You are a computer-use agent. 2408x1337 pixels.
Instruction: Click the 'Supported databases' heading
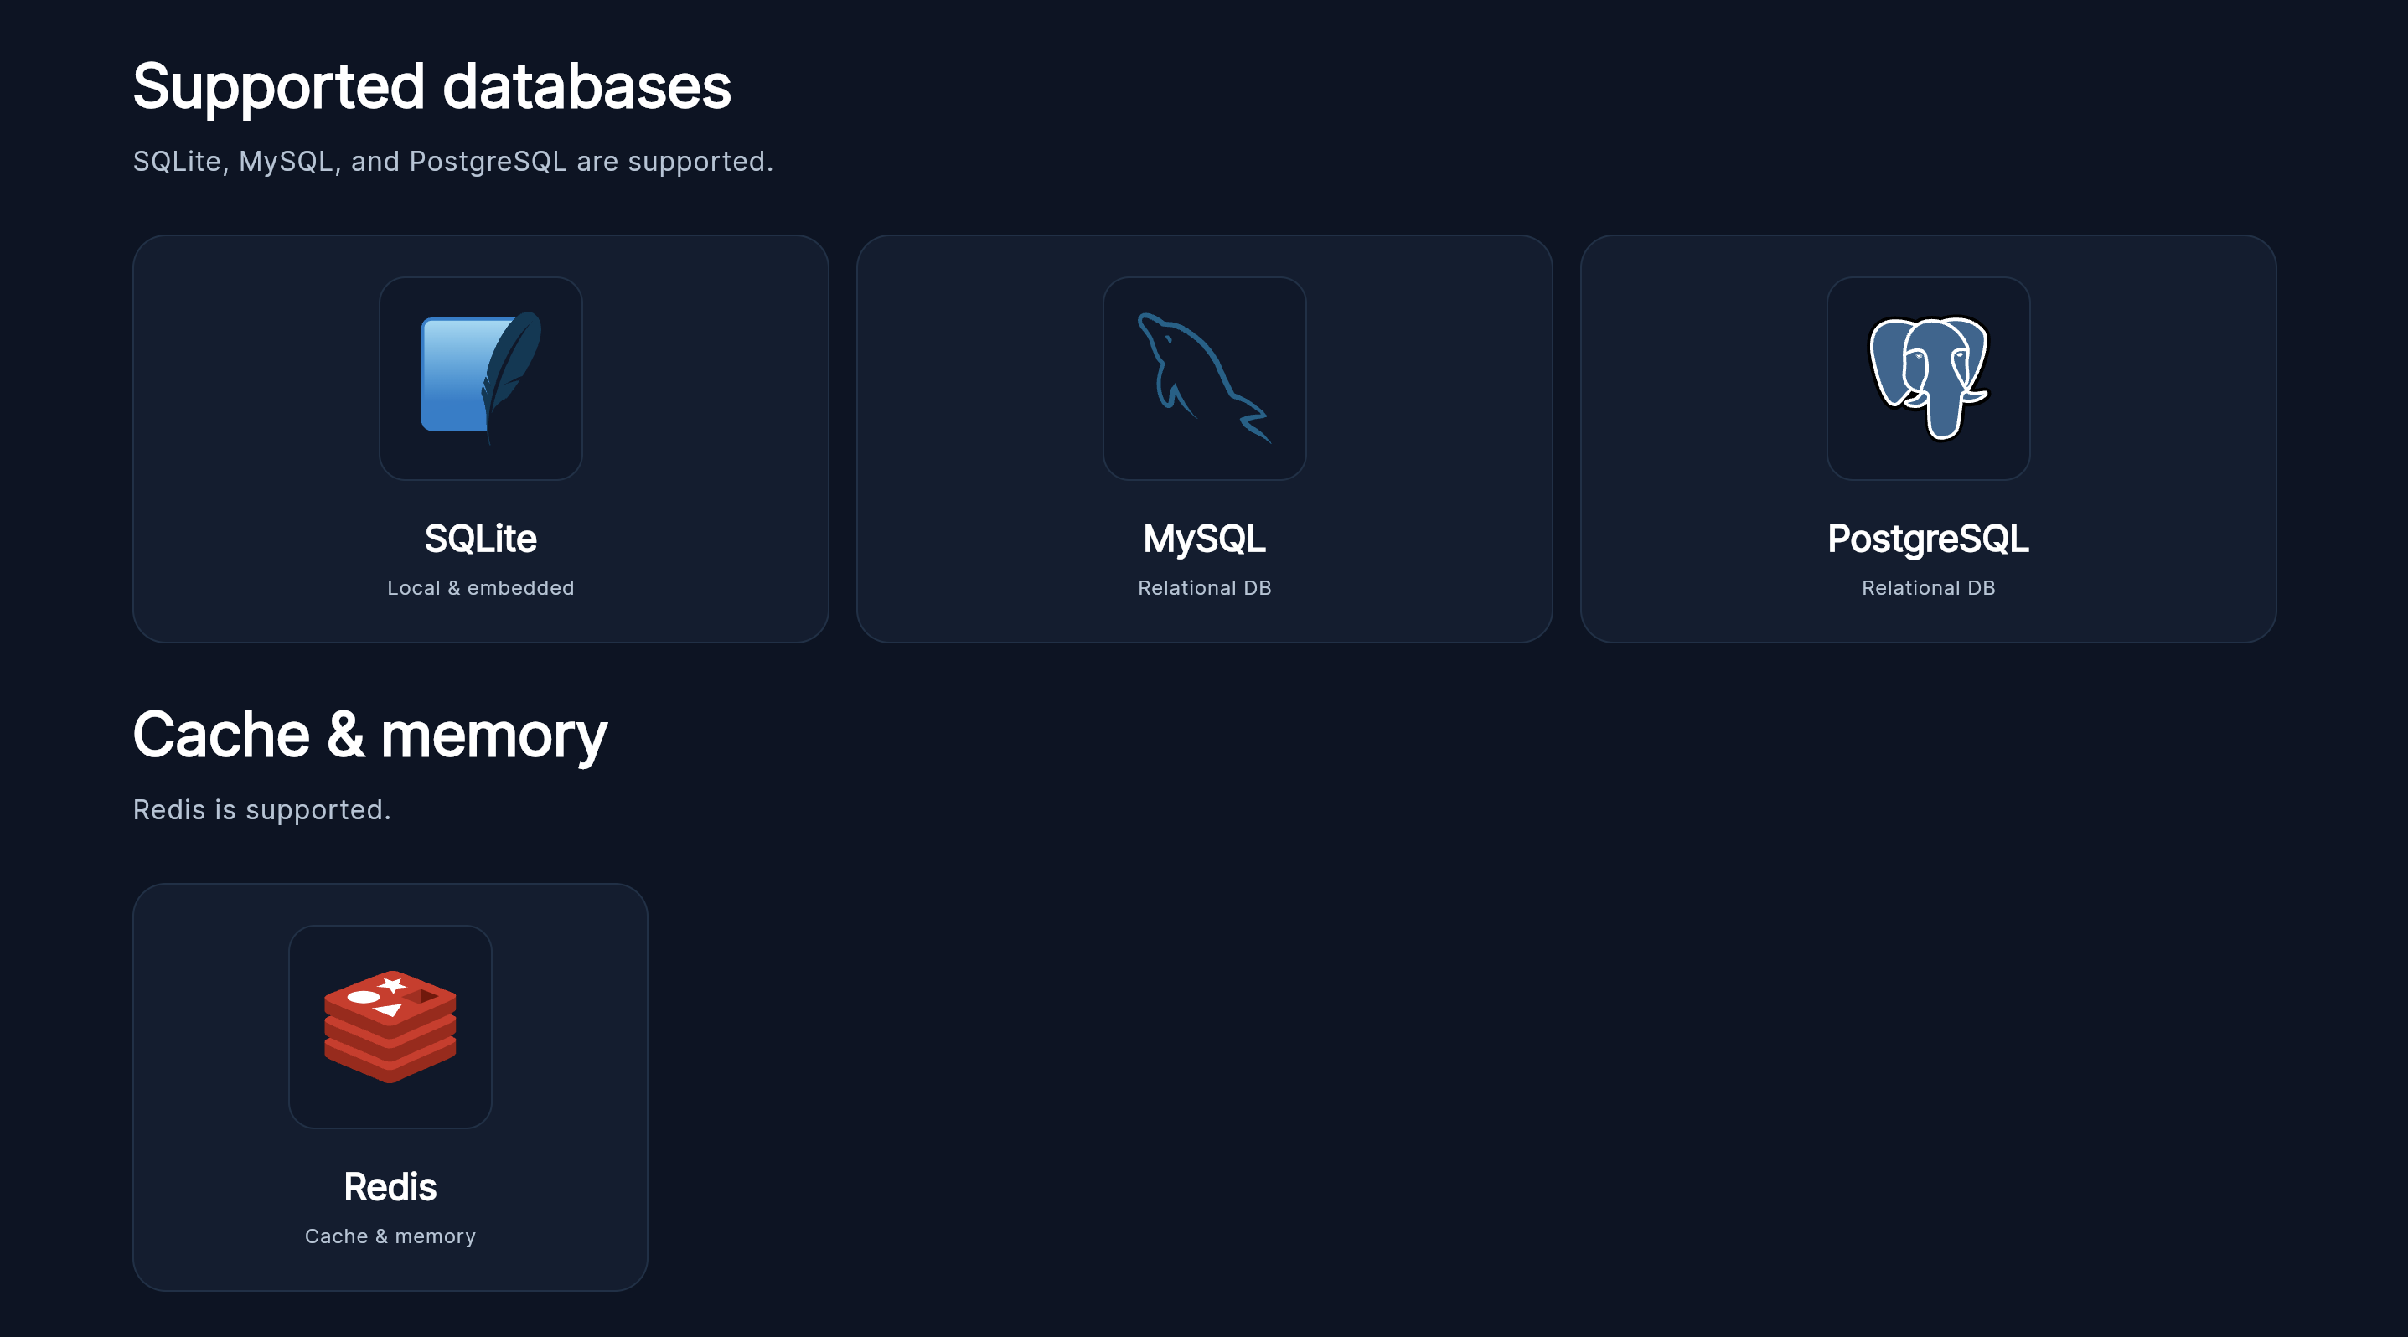coord(431,86)
